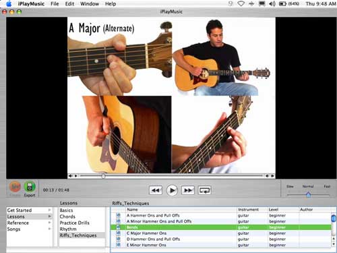The width and height of the screenshot is (337, 253).
Task: Open the iPlayMusic application menu
Action: (31, 4)
